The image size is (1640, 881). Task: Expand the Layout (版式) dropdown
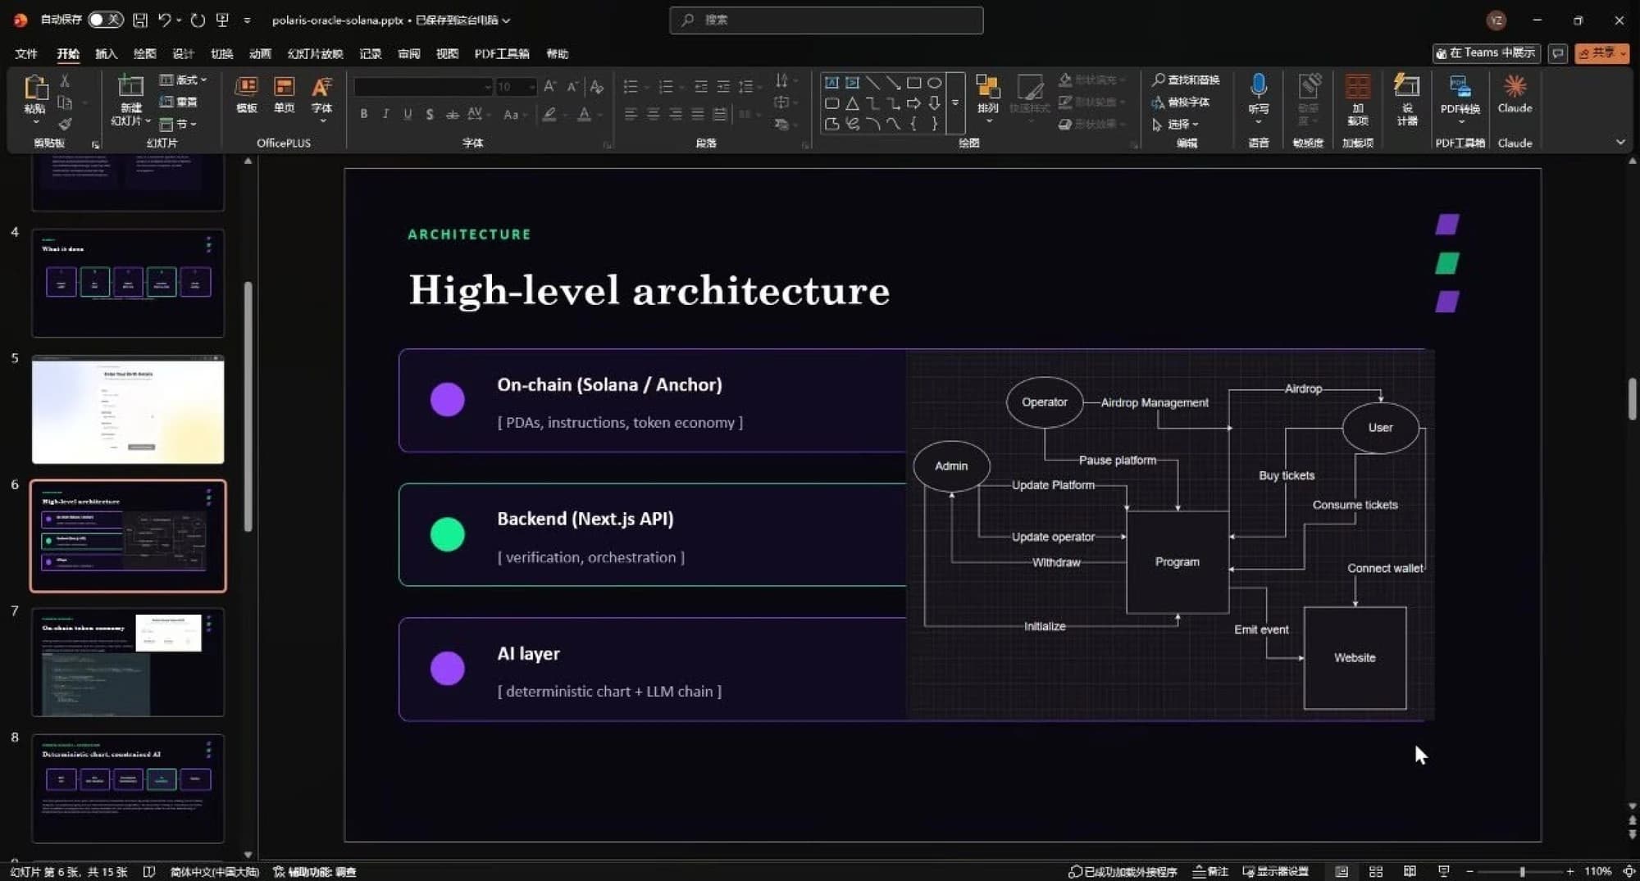pos(183,79)
